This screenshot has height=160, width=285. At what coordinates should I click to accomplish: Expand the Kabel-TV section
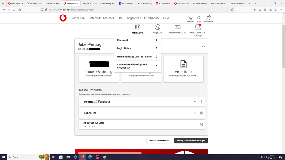click(x=195, y=113)
